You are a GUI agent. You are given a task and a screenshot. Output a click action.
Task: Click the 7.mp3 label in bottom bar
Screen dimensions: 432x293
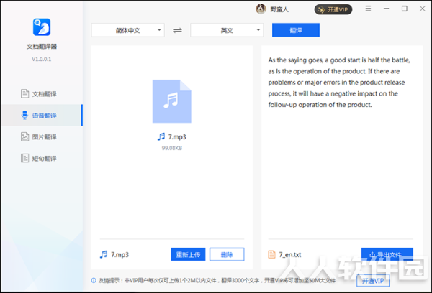pyautogui.click(x=120, y=254)
